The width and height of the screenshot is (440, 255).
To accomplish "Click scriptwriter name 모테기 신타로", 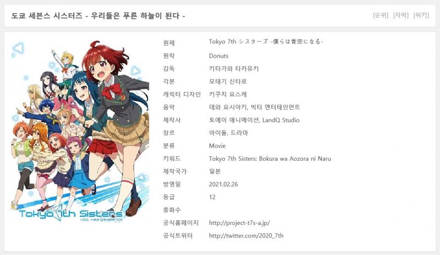I will click(228, 82).
